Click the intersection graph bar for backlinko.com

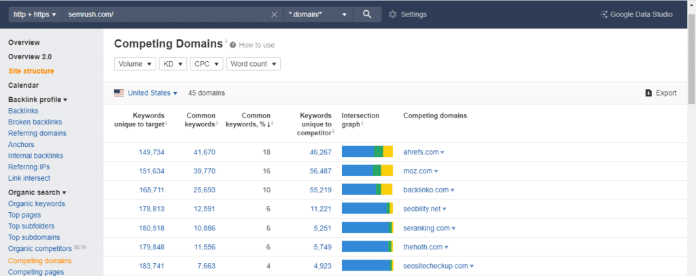367,190
